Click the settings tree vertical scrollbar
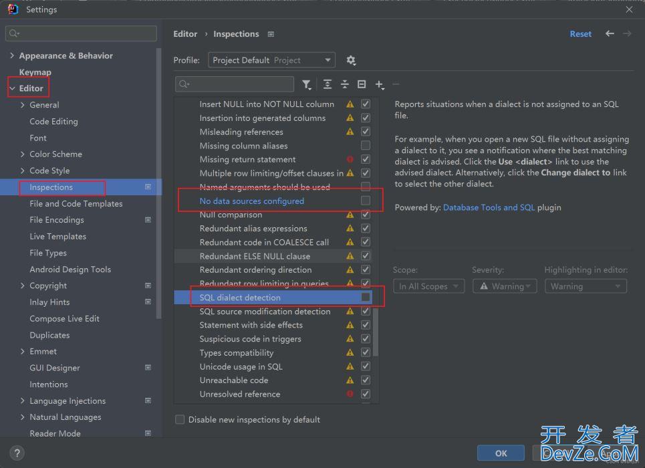 point(159,184)
